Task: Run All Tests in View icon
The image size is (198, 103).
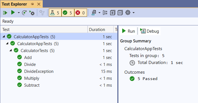Action: (5, 13)
